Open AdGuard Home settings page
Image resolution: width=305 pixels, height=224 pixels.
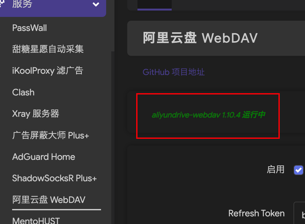pos(43,157)
